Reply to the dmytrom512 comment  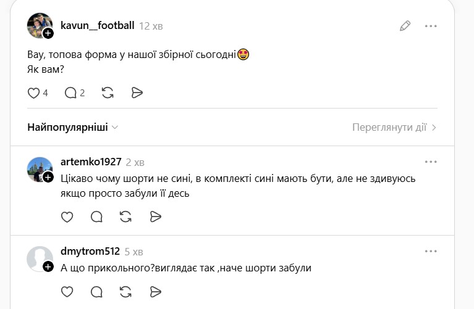pos(96,291)
